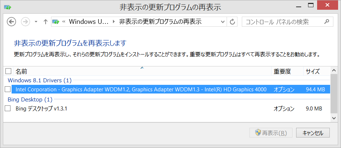This screenshot has width=341, height=148.
Task: Check the Bing デスクトップ v1.3.1 checkbox
Action: [x=8, y=108]
